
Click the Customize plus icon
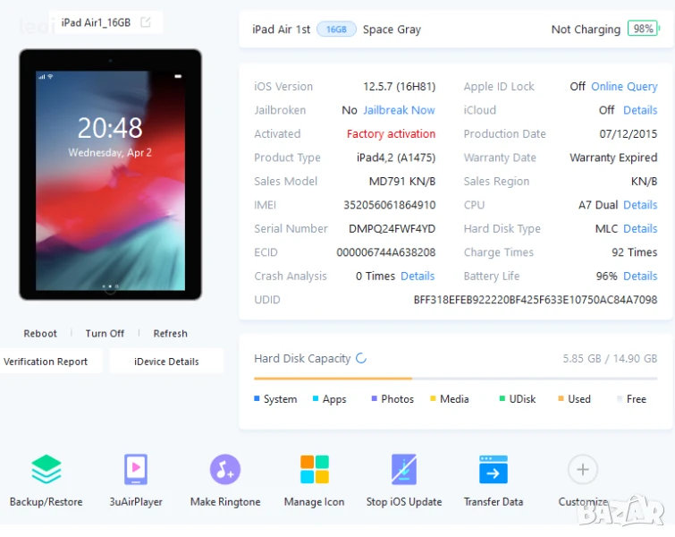pos(582,470)
